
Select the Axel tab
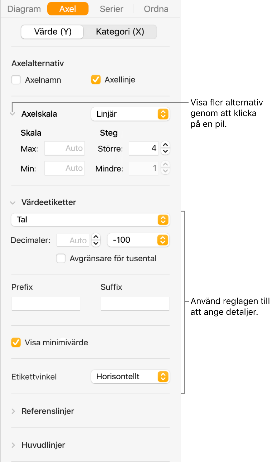pos(68,9)
